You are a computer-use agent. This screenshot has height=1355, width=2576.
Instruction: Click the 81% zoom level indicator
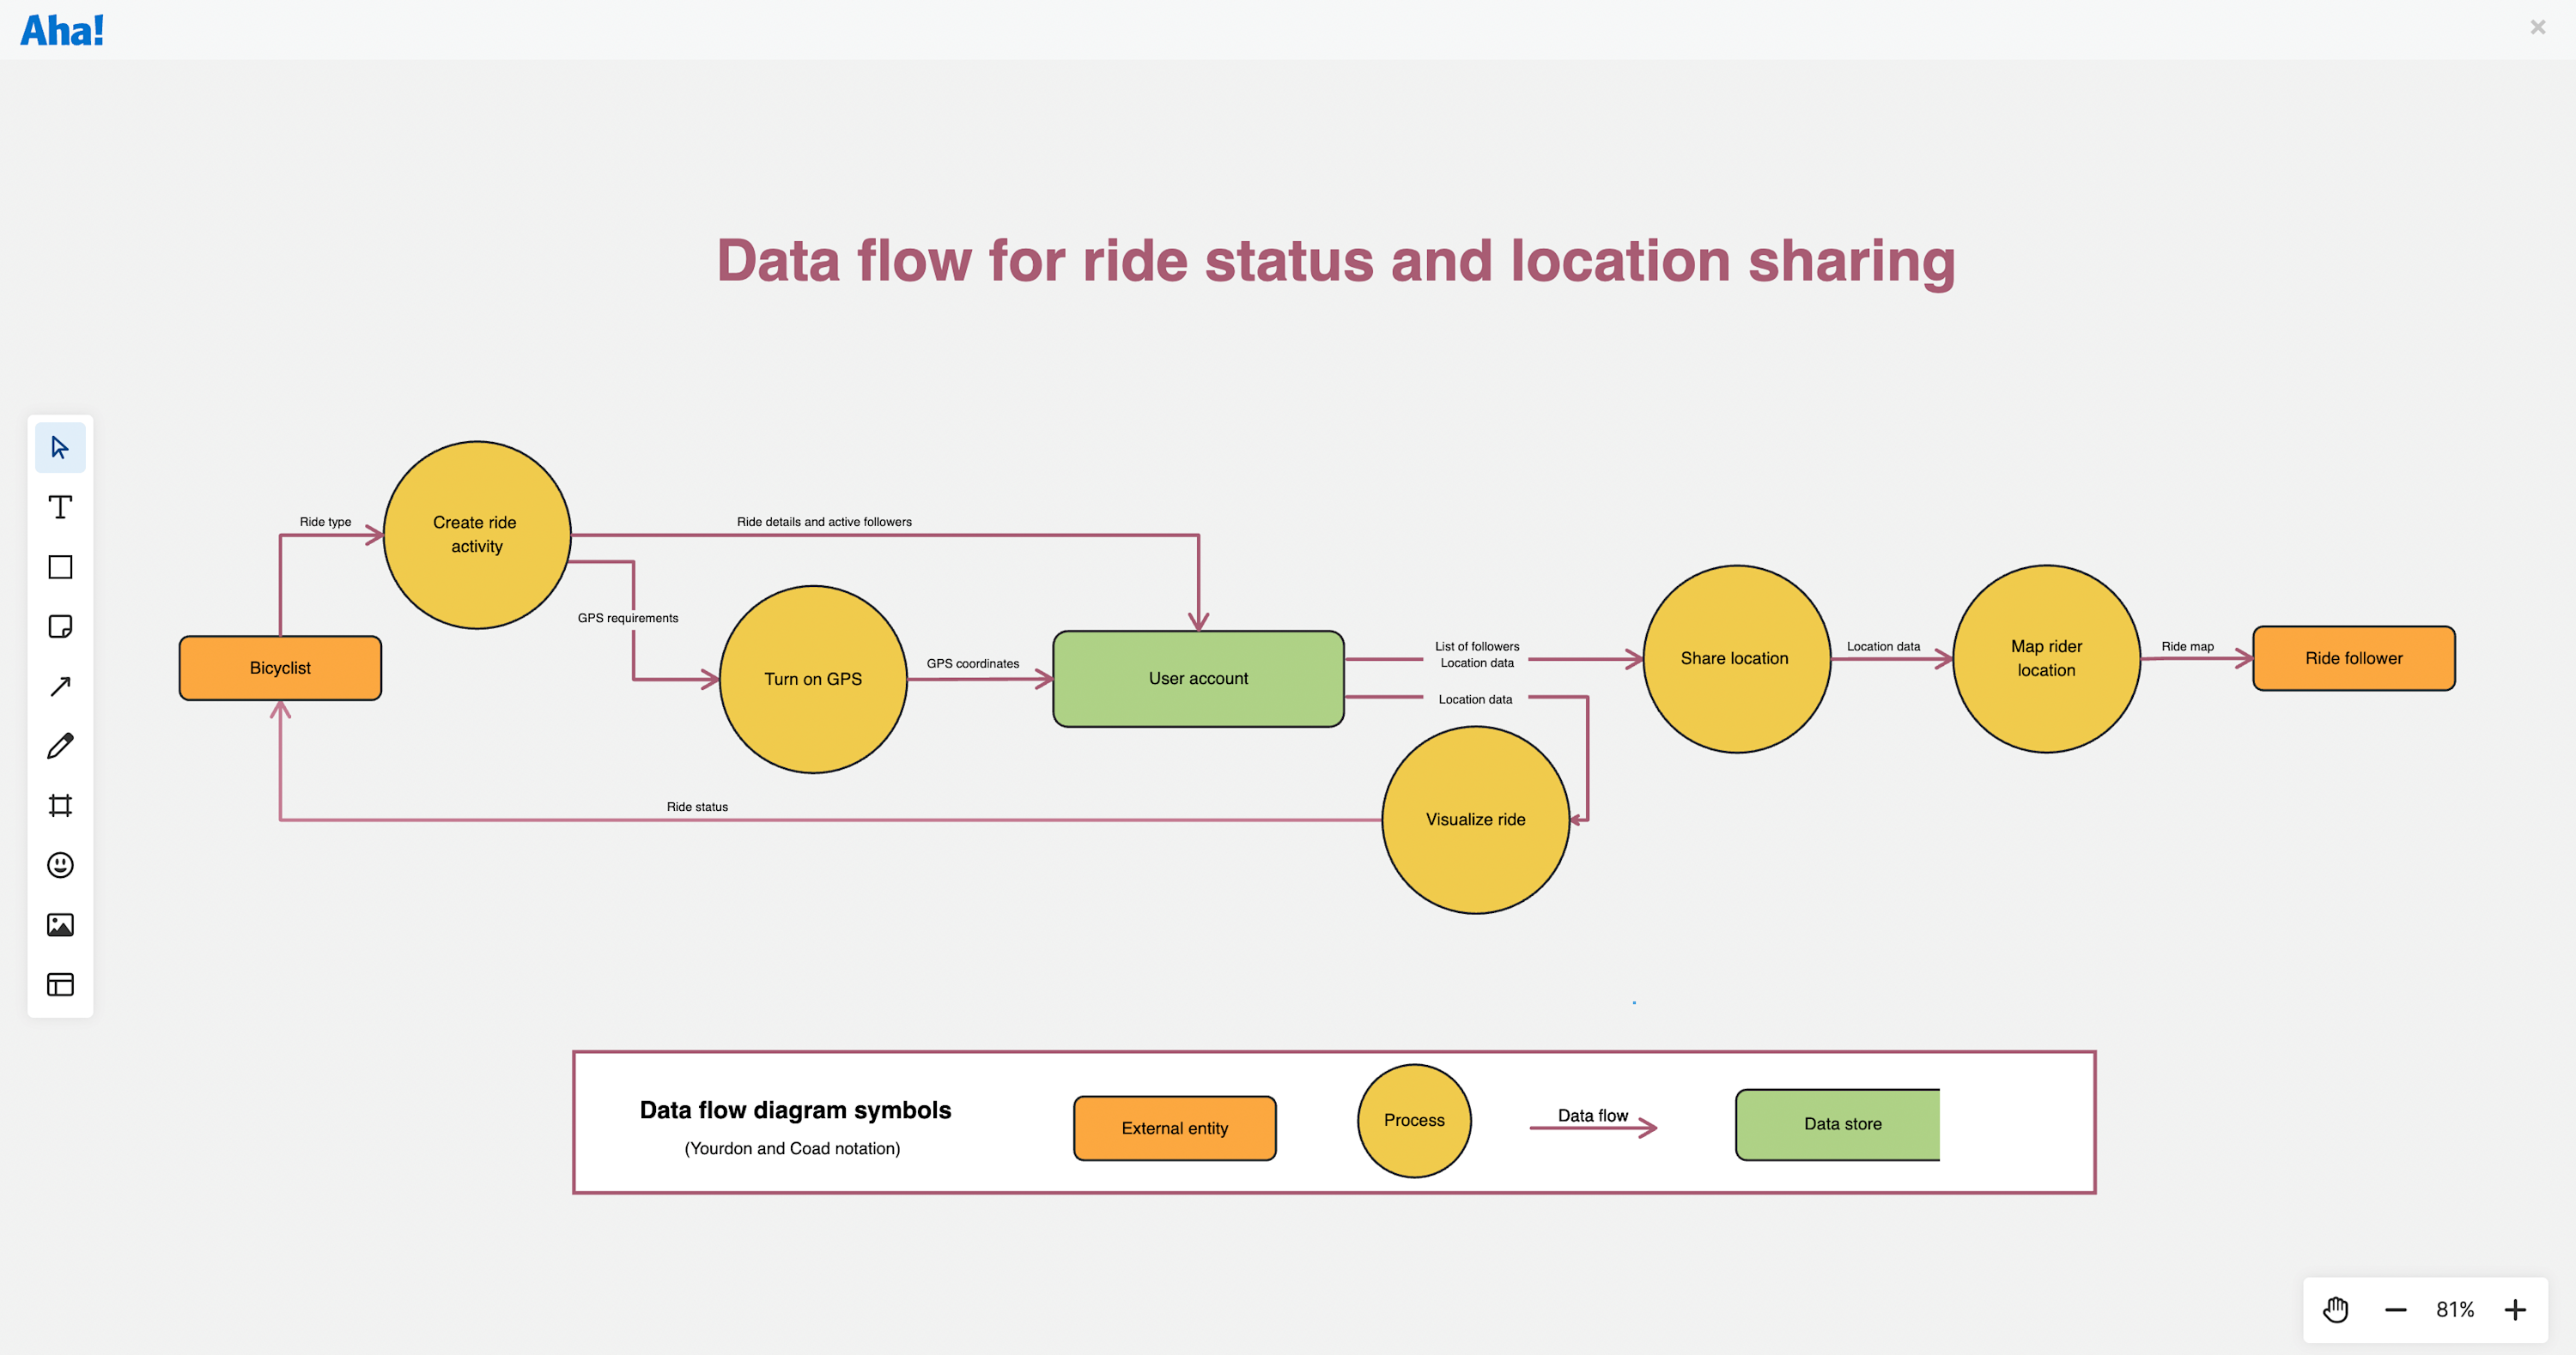[x=2455, y=1309]
